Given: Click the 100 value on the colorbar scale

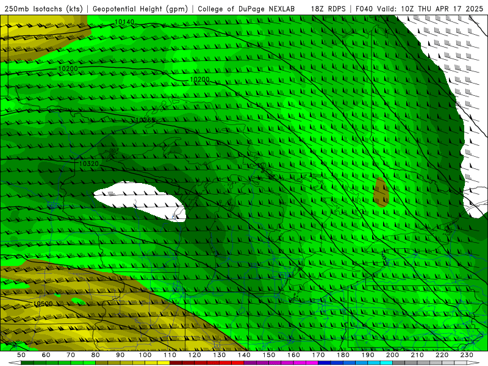Looking at the screenshot, I should click(x=145, y=355).
